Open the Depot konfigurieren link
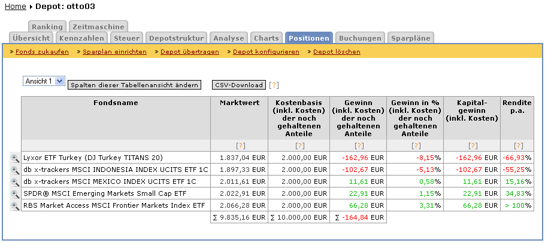Image resolution: width=545 pixels, height=243 pixels. [266, 52]
